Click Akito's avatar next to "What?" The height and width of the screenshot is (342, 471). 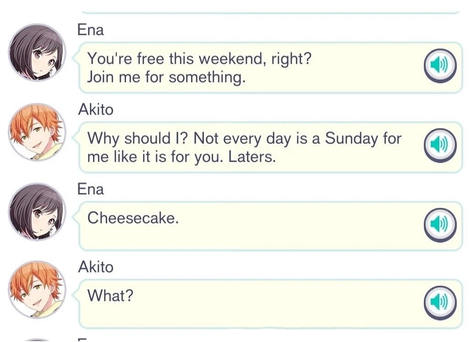(37, 290)
